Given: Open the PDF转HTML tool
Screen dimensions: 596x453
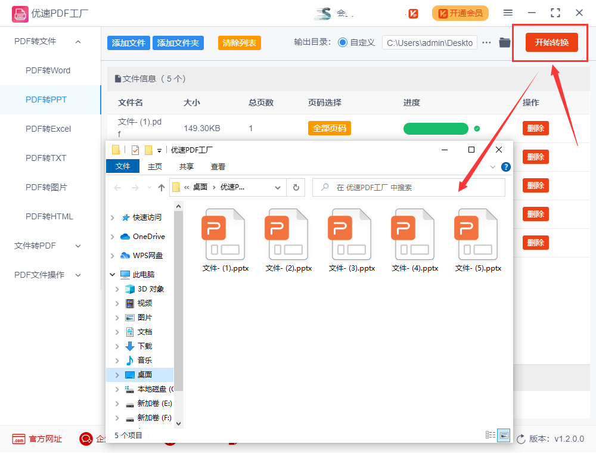Looking at the screenshot, I should [x=49, y=216].
